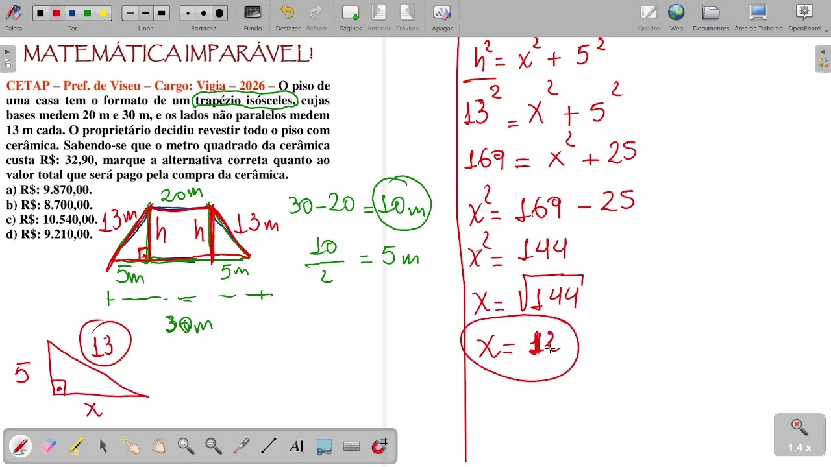831x467 pixels.
Task: Pick the black pen color
Action: tap(41, 13)
